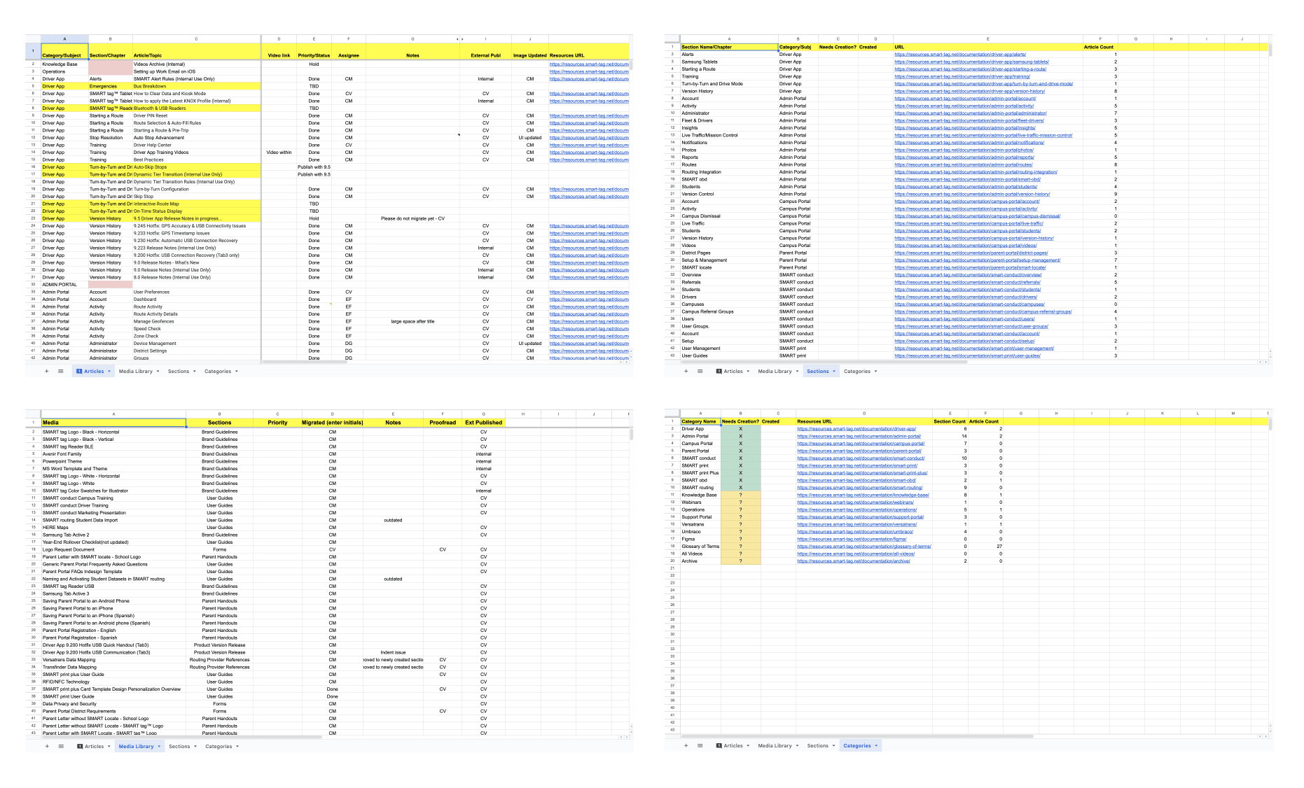
Task: Open active Media Library tab dropdown in Media Library-sheet panel
Action: (x=159, y=746)
